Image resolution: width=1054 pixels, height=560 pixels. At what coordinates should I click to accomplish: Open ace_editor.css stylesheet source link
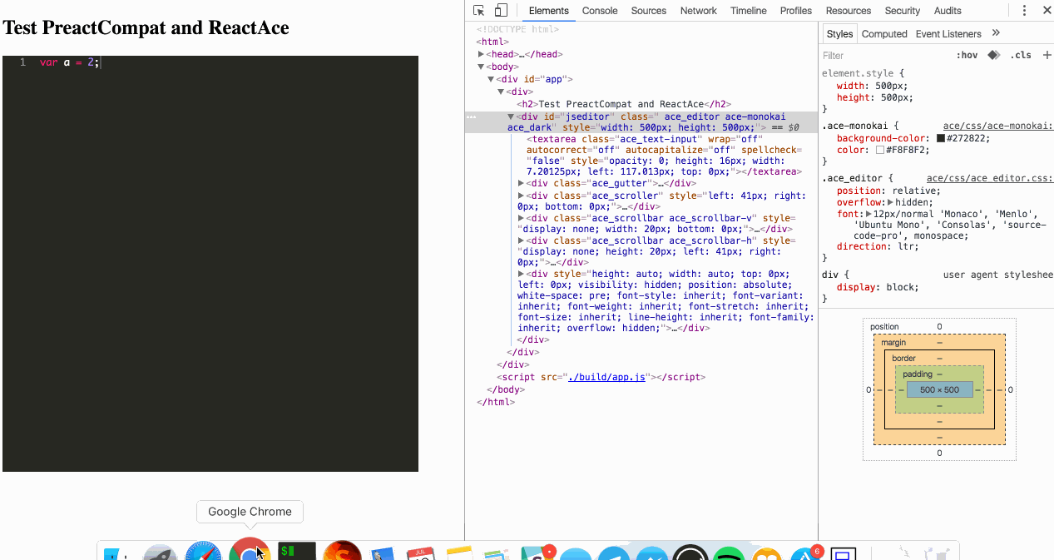(x=990, y=178)
